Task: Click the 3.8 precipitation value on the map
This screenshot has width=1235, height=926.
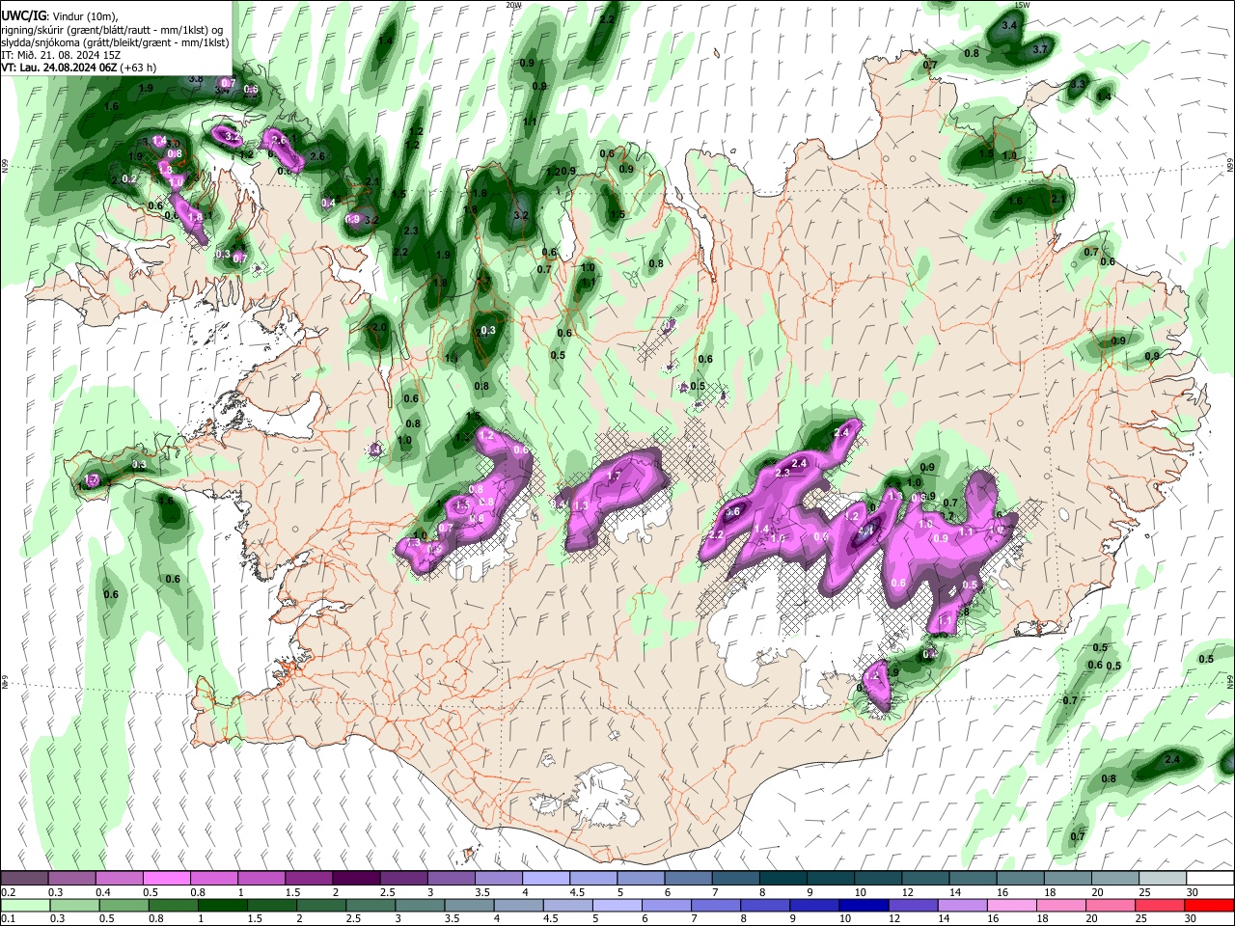Action: tap(195, 79)
